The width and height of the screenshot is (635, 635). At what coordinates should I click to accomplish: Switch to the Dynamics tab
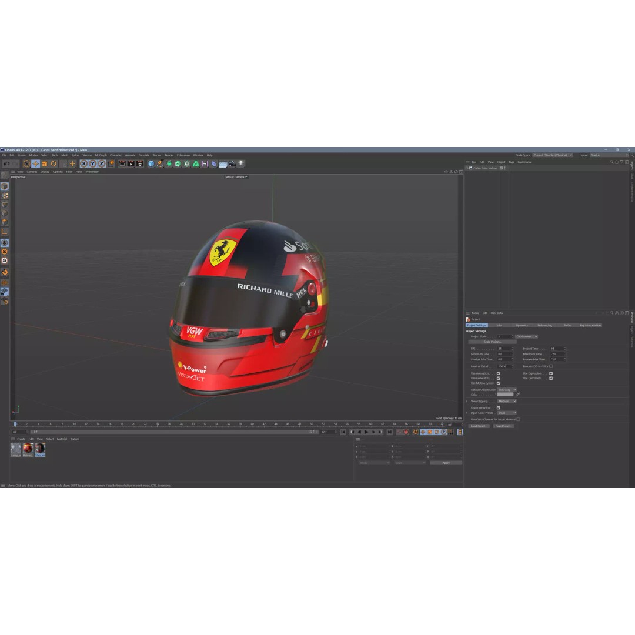pyautogui.click(x=522, y=325)
